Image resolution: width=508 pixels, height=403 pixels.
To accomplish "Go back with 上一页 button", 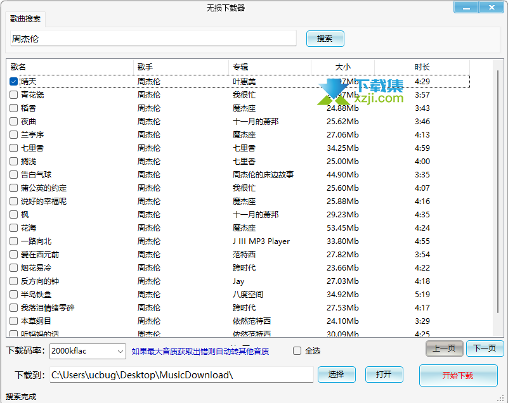I will (x=444, y=349).
